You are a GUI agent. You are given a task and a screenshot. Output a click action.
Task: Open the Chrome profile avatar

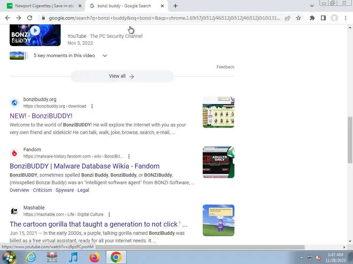tap(334, 18)
